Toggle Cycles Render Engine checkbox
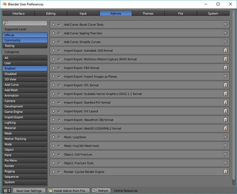237x194 pixels. tap(59, 172)
